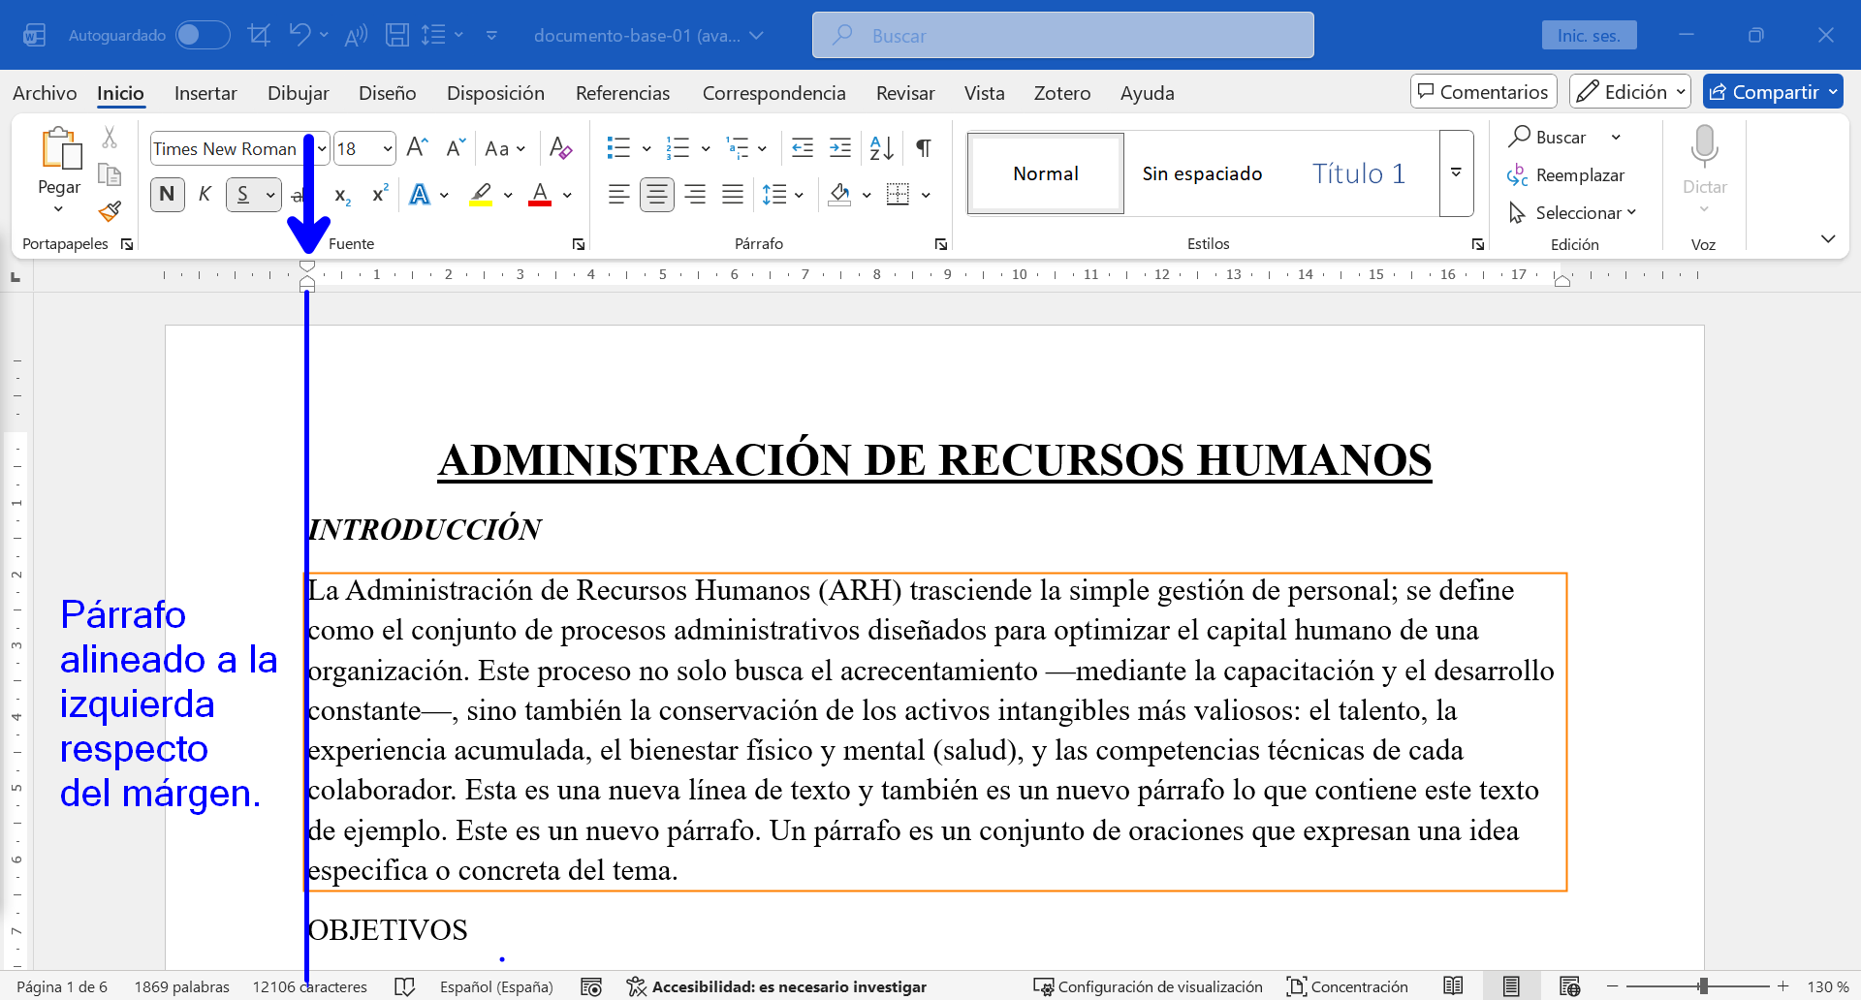1861x1000 pixels.
Task: Toggle the Autoguardado switch
Action: coord(202,35)
